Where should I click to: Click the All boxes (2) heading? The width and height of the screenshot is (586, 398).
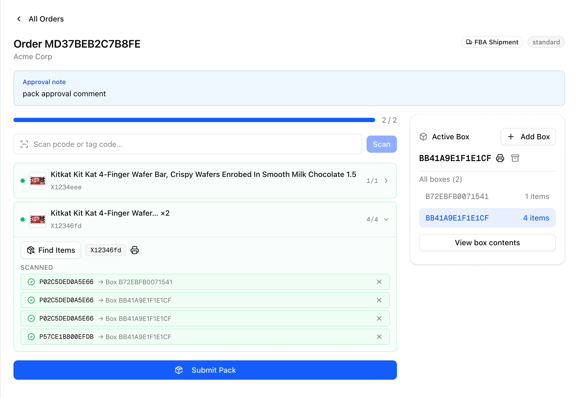[441, 179]
